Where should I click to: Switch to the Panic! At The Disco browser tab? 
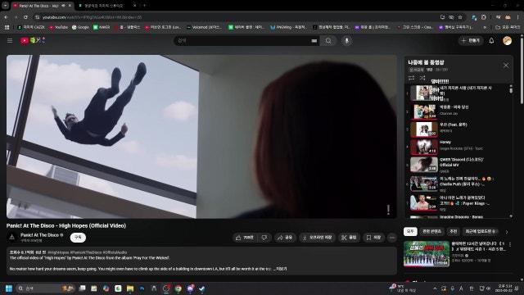(x=38, y=6)
